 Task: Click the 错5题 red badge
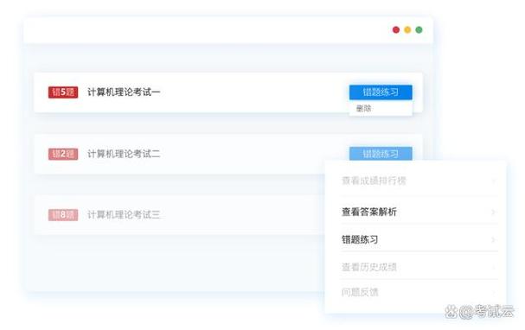tap(63, 92)
